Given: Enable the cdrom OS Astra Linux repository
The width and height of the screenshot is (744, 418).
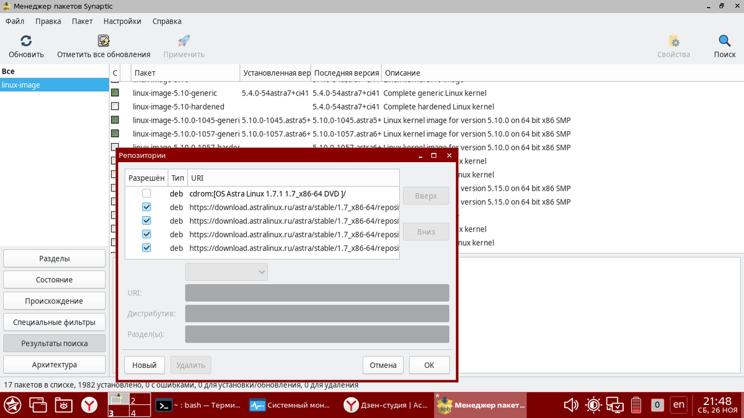Looking at the screenshot, I should [x=146, y=194].
